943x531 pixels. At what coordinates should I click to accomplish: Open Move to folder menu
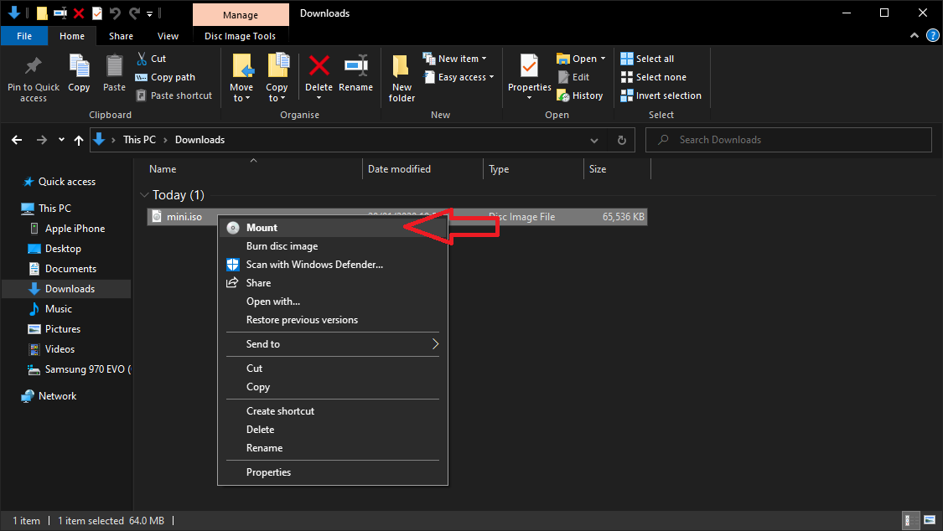[241, 78]
